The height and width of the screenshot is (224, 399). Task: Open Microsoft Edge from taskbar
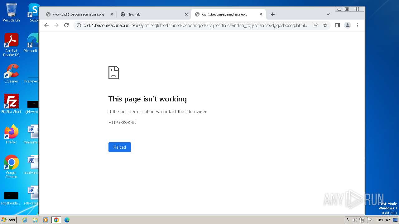pos(67,220)
